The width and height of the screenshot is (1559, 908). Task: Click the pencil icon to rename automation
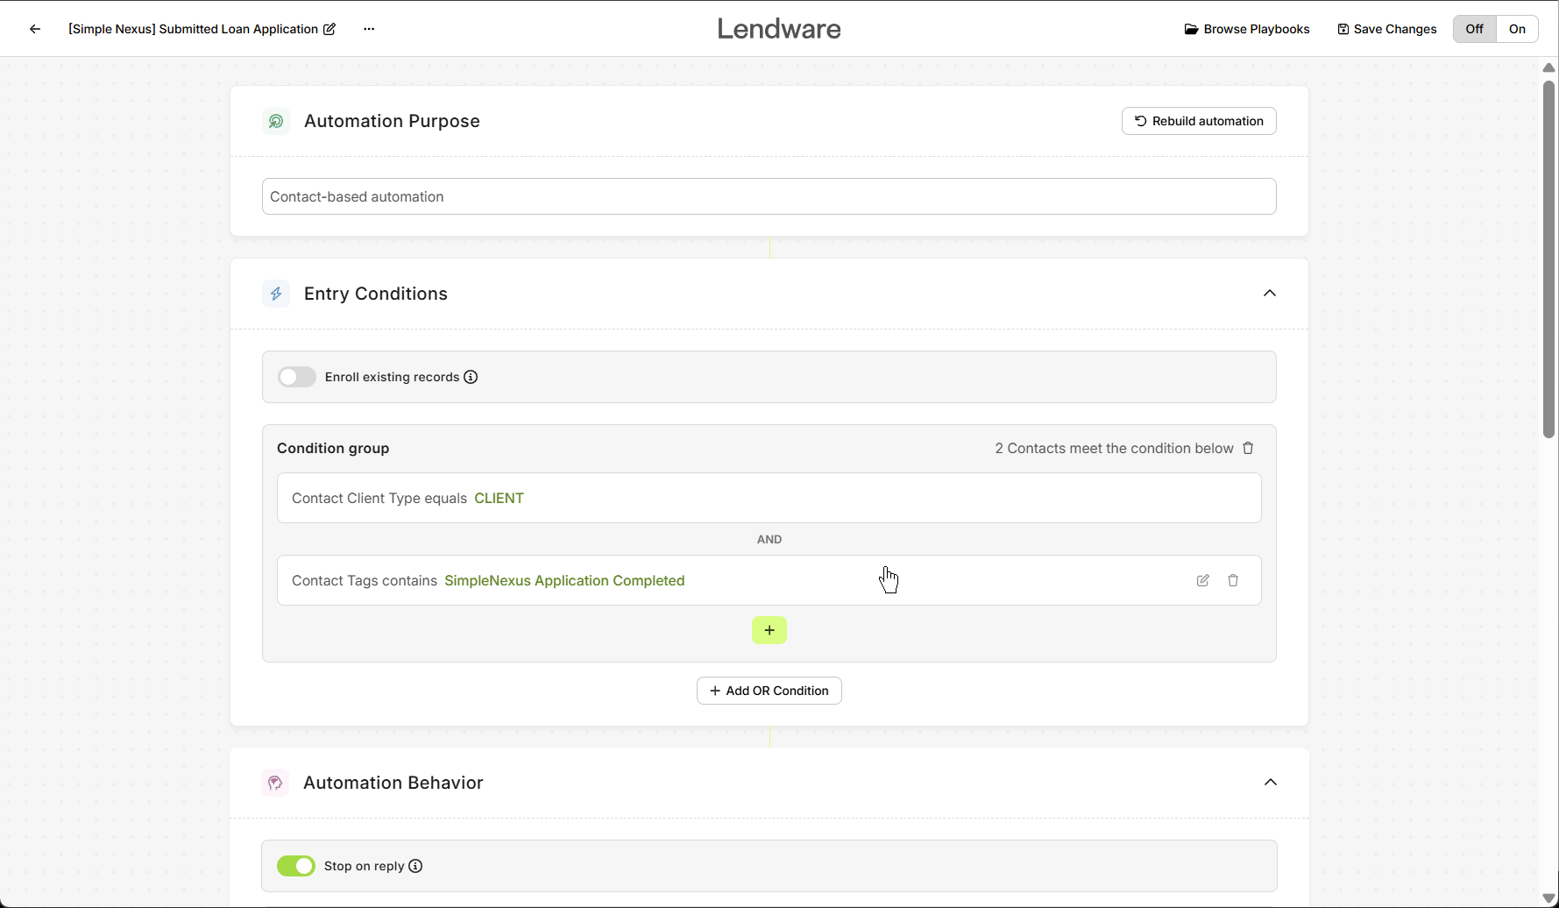[x=330, y=29]
